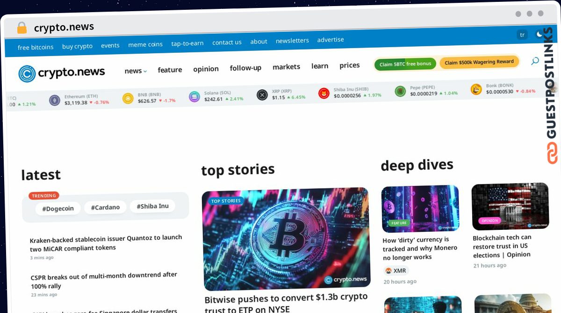Open the newsletters link
This screenshot has width=561, height=313.
point(292,41)
